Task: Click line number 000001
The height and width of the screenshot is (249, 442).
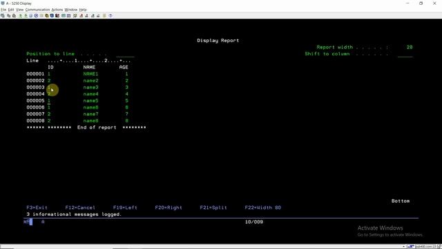Action: 35,74
